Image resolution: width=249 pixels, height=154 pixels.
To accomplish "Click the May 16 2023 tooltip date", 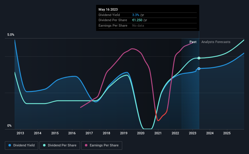I will [x=108, y=9].
